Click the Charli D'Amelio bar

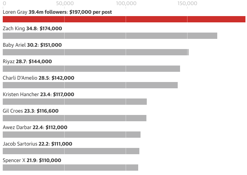coord(90,85)
